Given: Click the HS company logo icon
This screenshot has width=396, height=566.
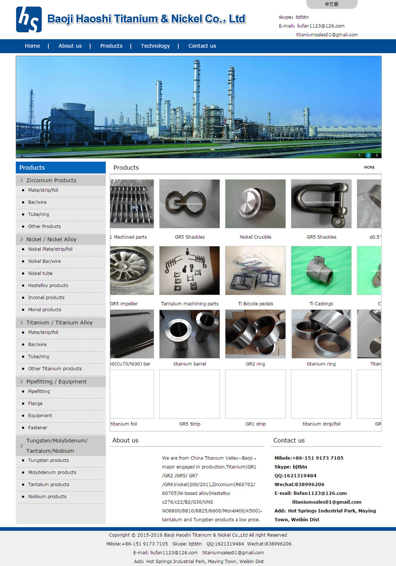Looking at the screenshot, I should coord(29,19).
